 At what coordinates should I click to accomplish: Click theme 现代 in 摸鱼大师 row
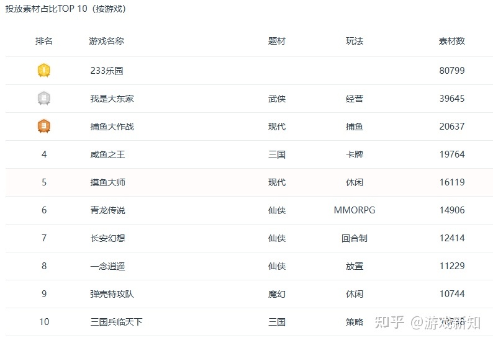tap(277, 182)
